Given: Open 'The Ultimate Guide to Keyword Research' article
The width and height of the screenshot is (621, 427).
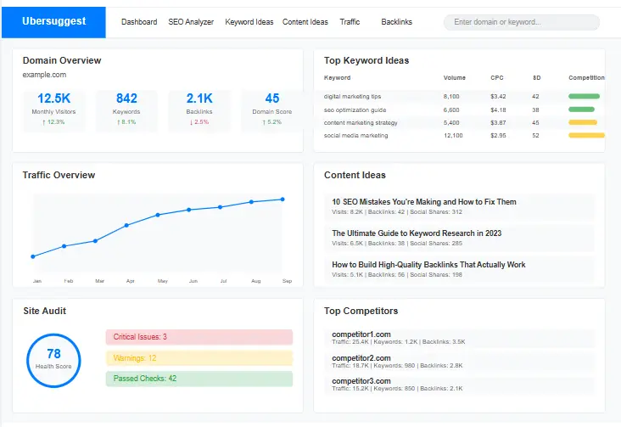Looking at the screenshot, I should [460, 238].
